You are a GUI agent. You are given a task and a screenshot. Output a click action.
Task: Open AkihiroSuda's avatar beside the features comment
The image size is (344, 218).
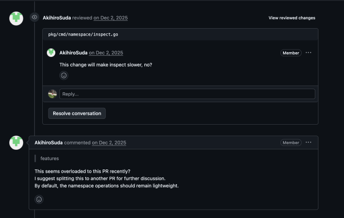[x=17, y=142]
